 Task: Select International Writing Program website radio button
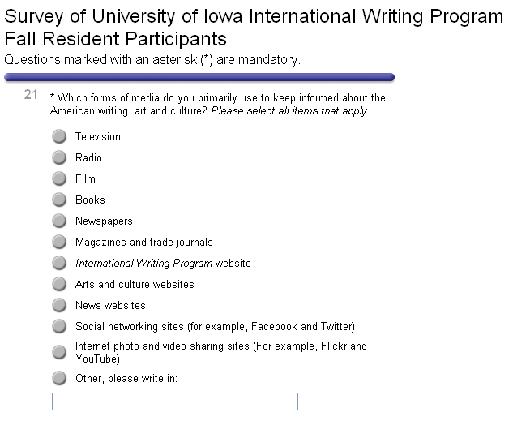point(59,263)
